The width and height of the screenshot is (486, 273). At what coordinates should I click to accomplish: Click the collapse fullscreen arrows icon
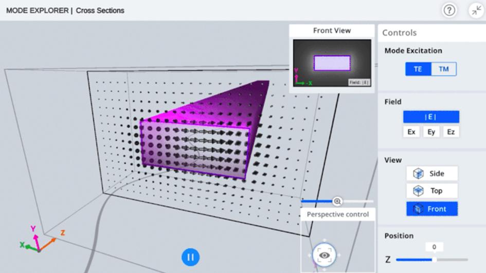point(476,10)
